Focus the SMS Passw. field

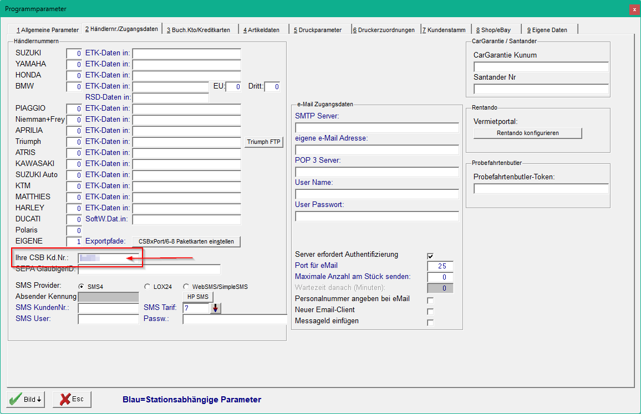coord(235,319)
